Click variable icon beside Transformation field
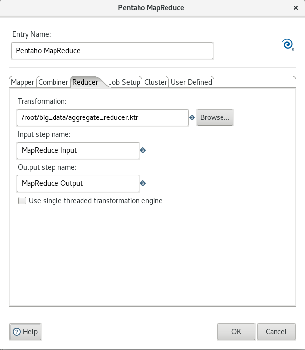The width and height of the screenshot is (305, 350). click(192, 117)
